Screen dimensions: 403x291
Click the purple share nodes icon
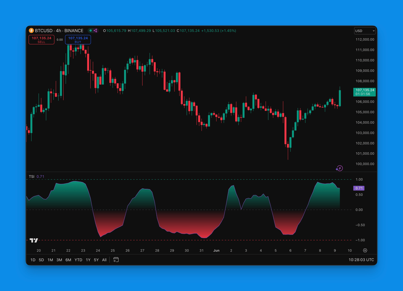tap(96, 31)
